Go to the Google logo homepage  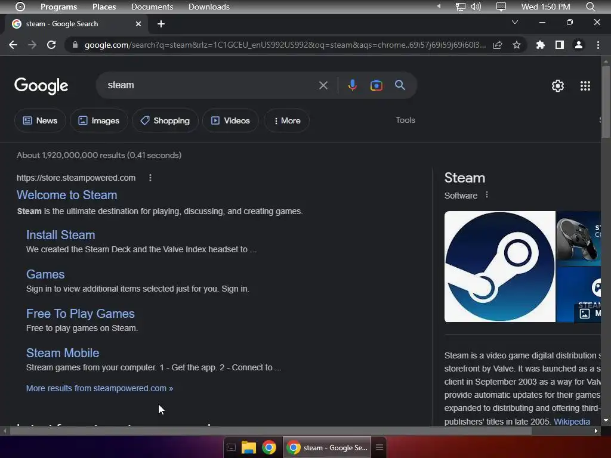pos(41,86)
